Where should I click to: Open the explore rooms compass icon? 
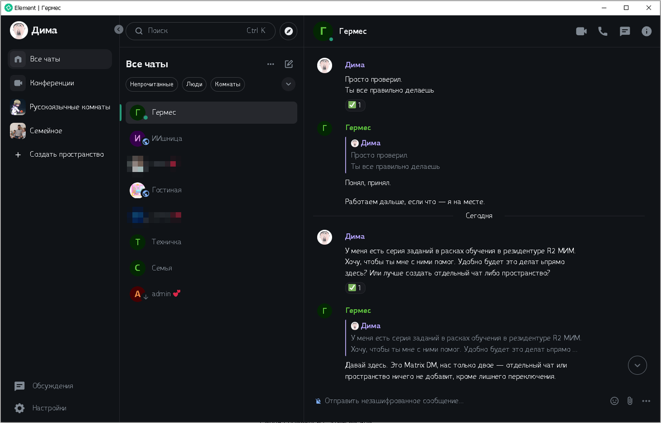click(289, 31)
